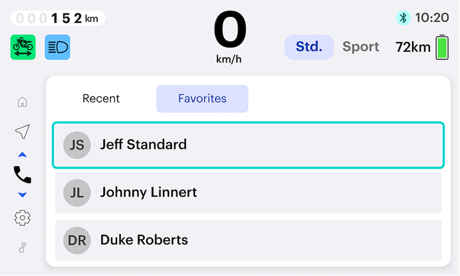Click the blue up chevron above phone
This screenshot has height=276, width=460.
pyautogui.click(x=22, y=155)
